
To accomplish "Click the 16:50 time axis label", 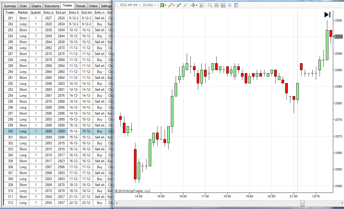I will pyautogui.click(x=183, y=196).
